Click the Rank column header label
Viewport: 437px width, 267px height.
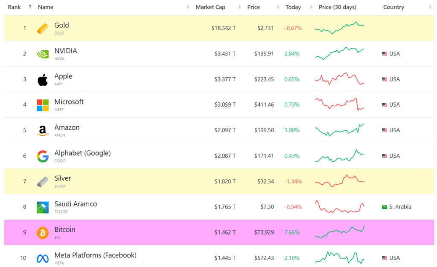click(14, 7)
